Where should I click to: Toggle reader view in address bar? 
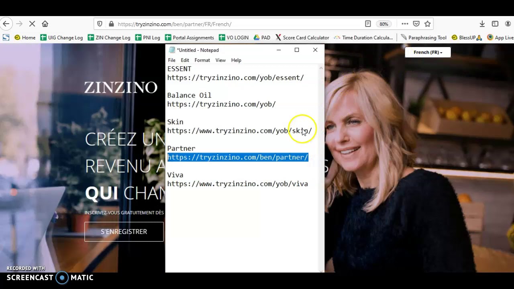point(368,24)
